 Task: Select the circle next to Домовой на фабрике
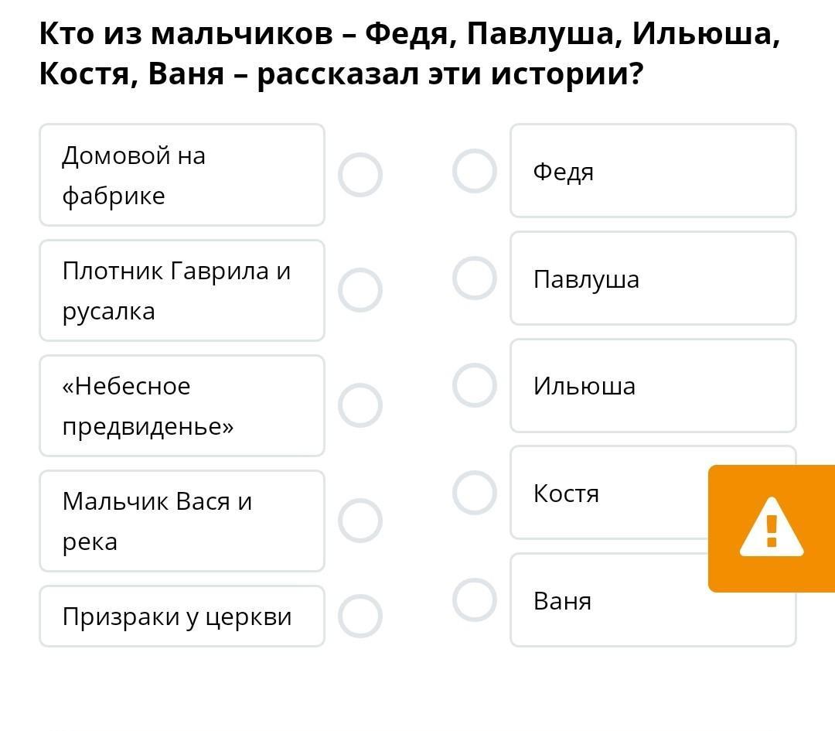coord(360,175)
